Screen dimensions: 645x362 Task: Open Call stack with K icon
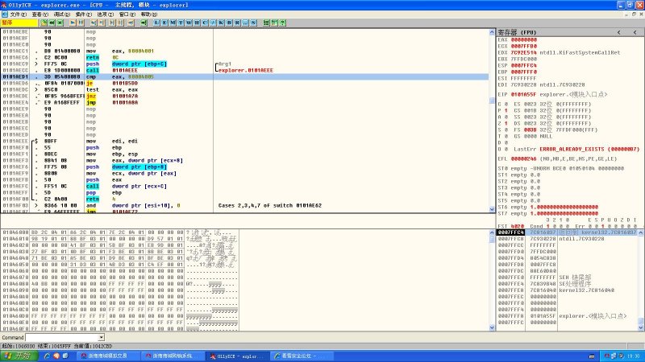pos(221,23)
